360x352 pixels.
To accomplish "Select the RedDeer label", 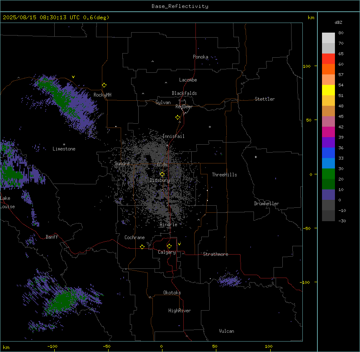I will pos(184,107).
